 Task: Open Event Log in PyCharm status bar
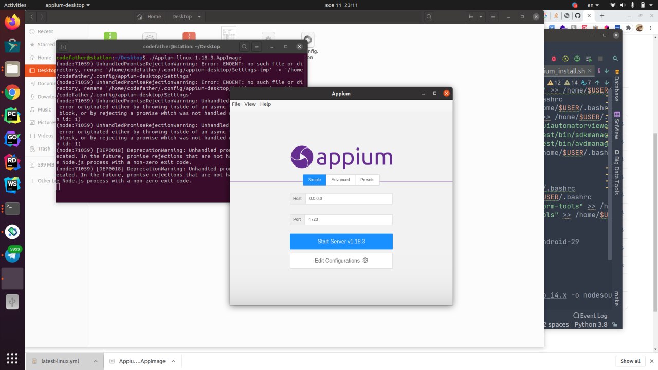click(x=590, y=316)
